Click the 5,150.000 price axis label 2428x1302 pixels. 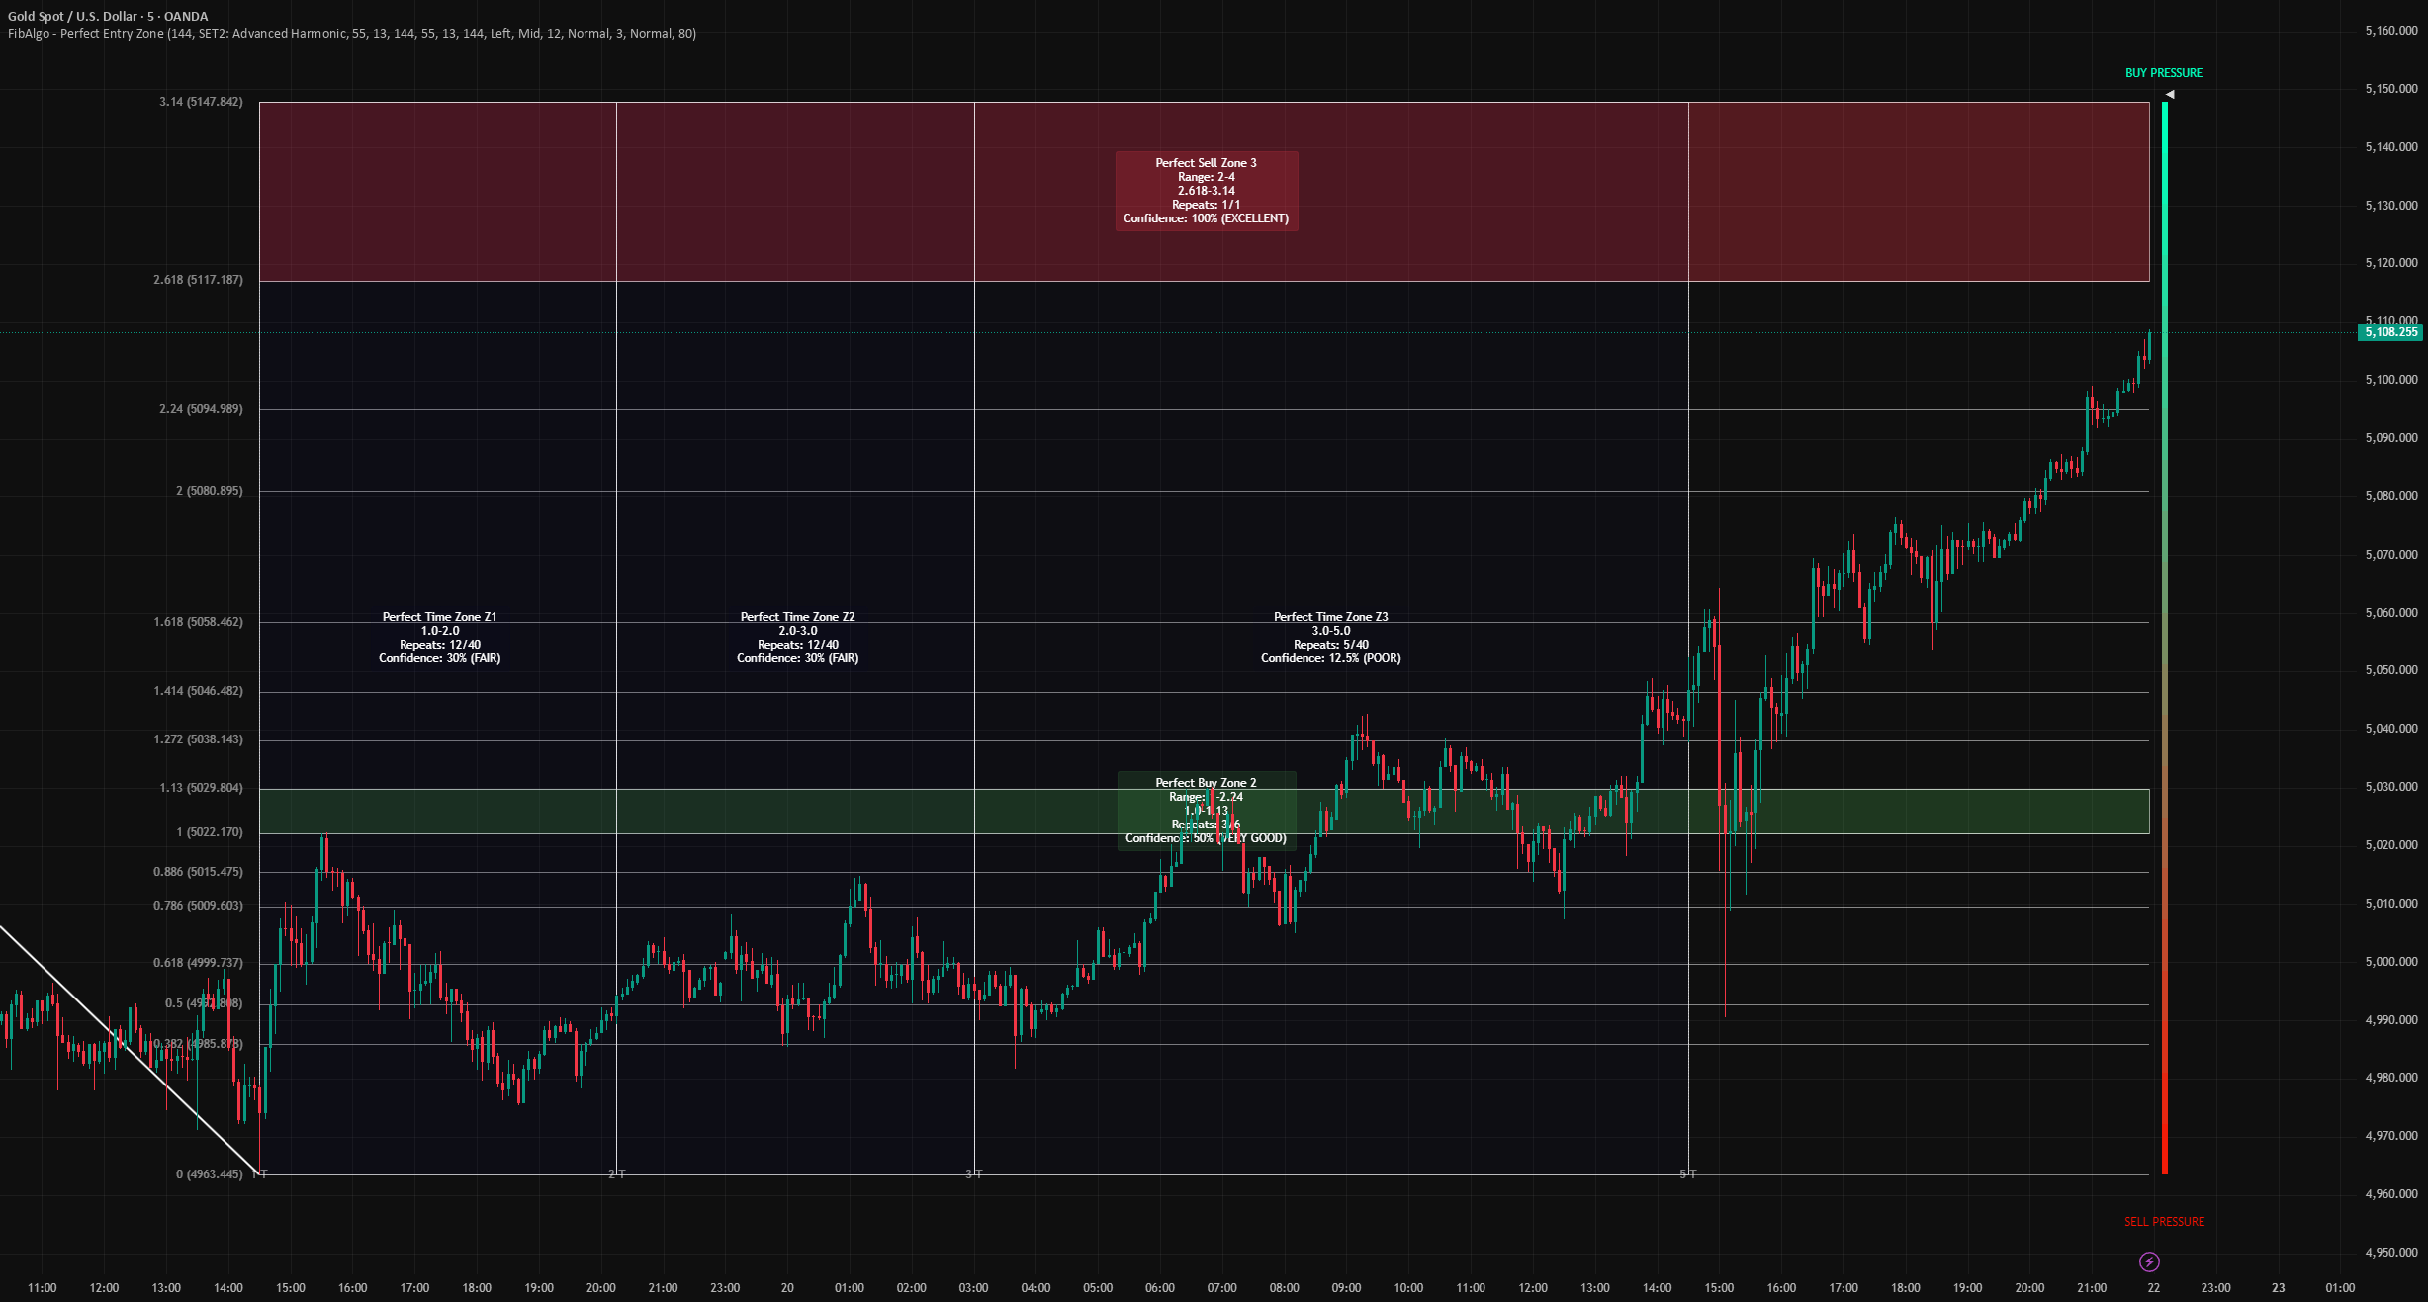point(2391,89)
